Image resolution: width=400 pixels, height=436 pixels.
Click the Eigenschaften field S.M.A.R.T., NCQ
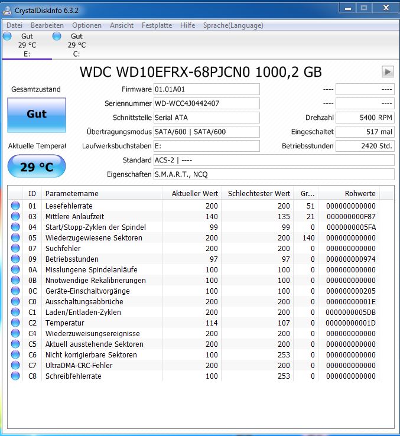point(274,174)
